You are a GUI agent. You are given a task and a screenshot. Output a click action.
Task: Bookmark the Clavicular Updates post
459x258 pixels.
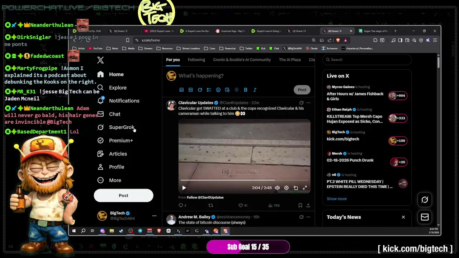(300, 205)
